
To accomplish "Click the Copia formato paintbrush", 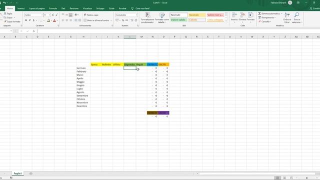I will (x=5, y=21).
